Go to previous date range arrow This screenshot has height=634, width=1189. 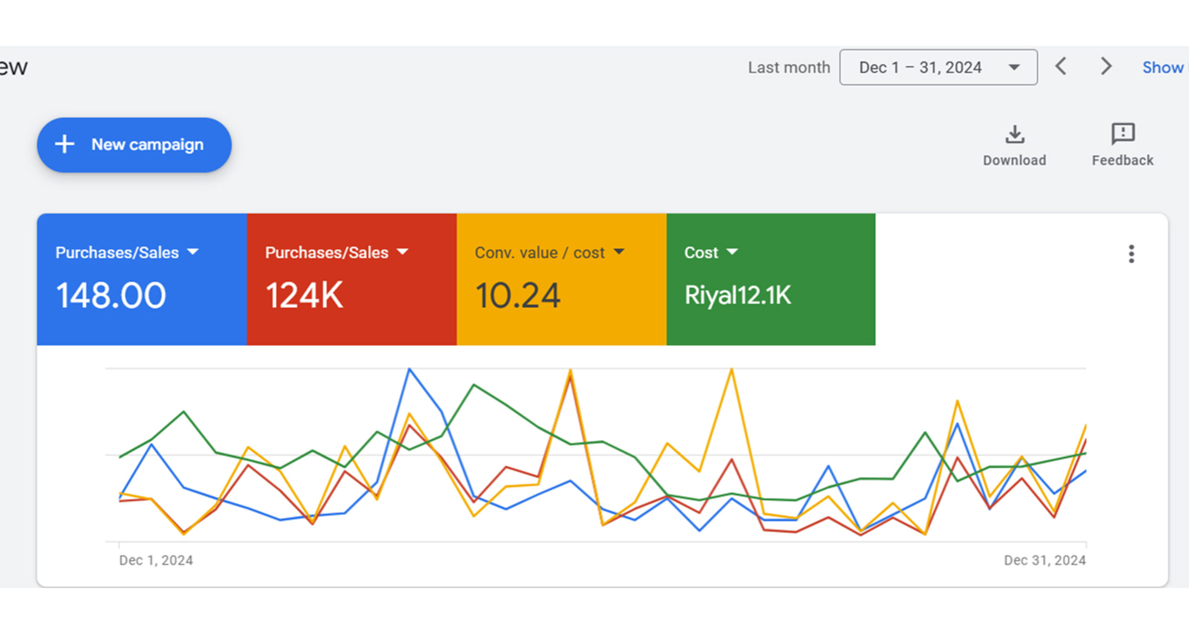click(1061, 66)
